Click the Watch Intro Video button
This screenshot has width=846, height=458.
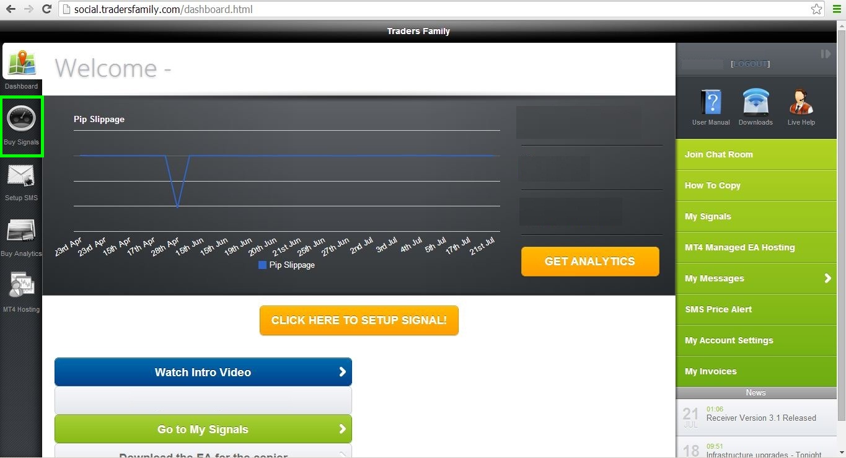(203, 372)
